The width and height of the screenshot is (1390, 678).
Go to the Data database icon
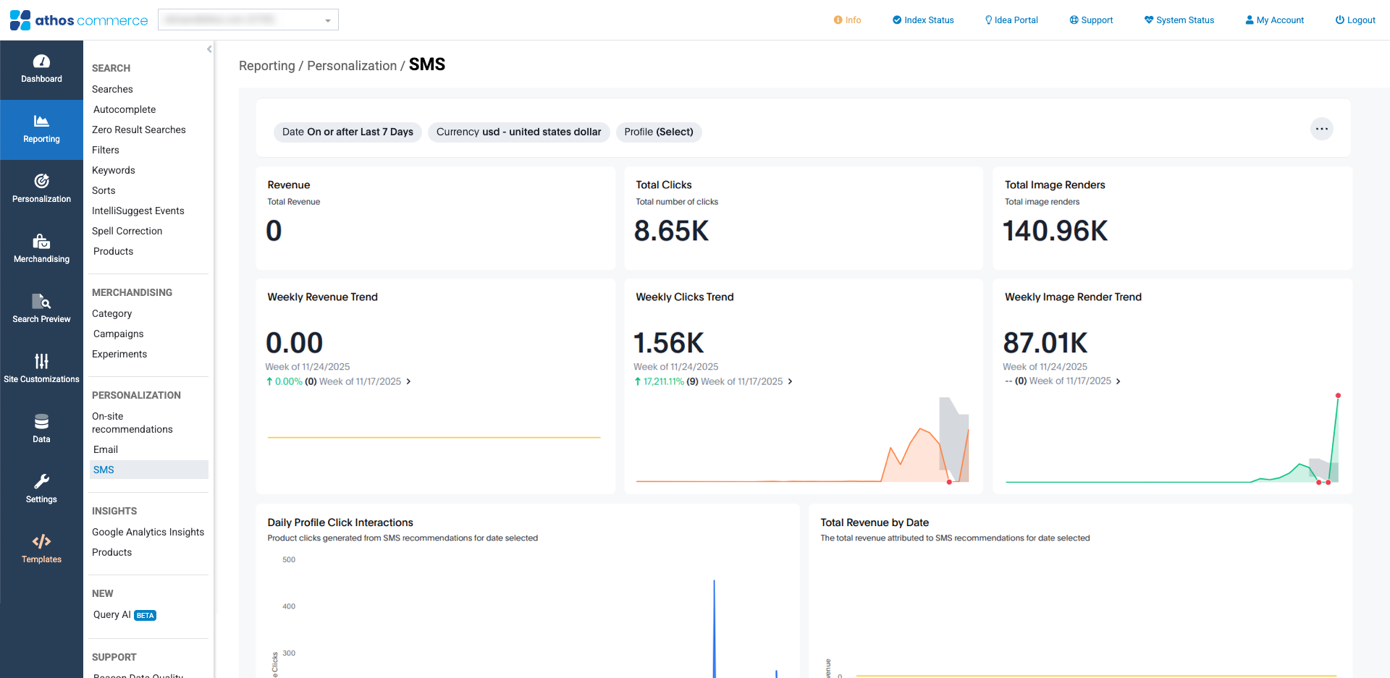point(41,421)
